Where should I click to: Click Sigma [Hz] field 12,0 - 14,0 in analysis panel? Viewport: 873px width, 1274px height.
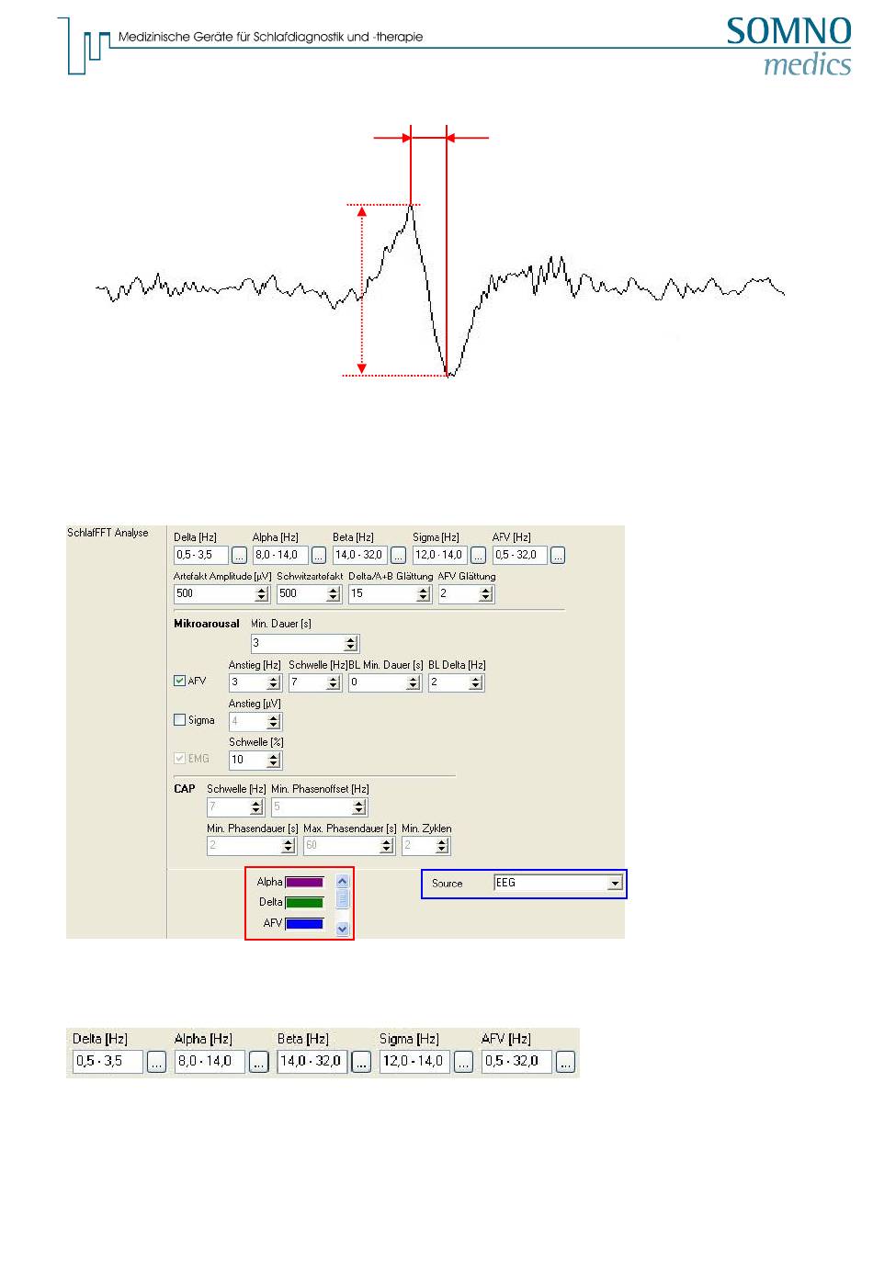coord(440,555)
